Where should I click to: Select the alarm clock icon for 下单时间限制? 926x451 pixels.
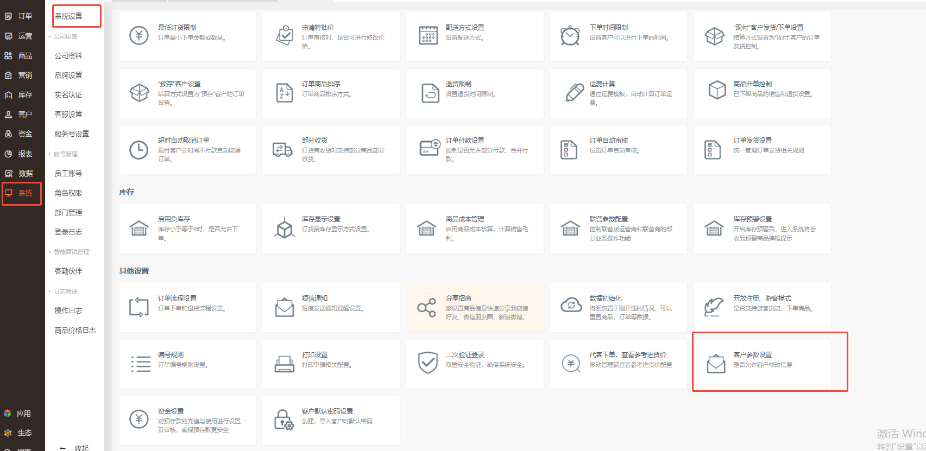pyautogui.click(x=570, y=36)
